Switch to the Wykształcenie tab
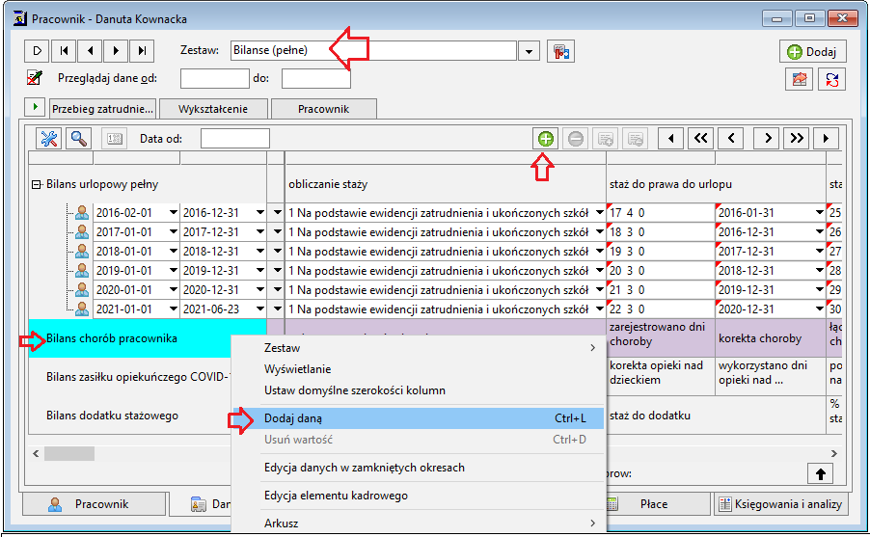 [x=213, y=109]
